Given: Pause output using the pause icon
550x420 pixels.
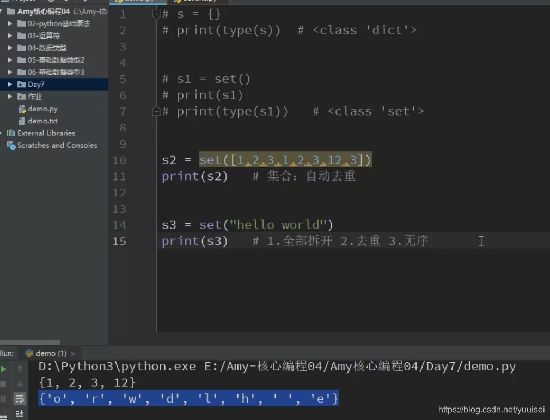Looking at the screenshot, I should (x=3, y=399).
